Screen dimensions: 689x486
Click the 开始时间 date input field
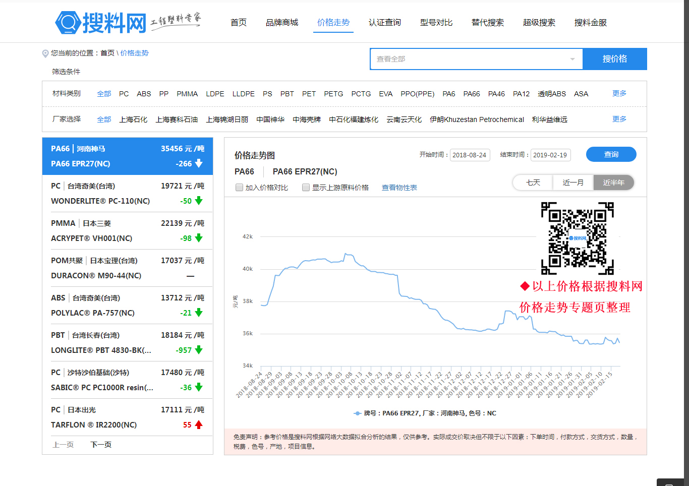470,155
